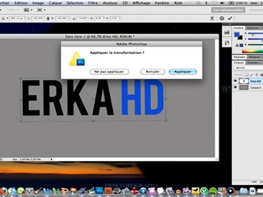Open the Edition menu

[x=21, y=3]
